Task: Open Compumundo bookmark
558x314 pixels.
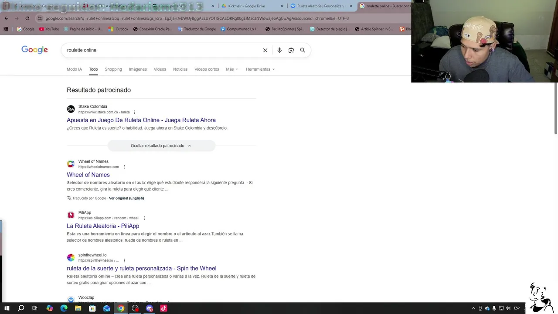Action: (x=240, y=29)
